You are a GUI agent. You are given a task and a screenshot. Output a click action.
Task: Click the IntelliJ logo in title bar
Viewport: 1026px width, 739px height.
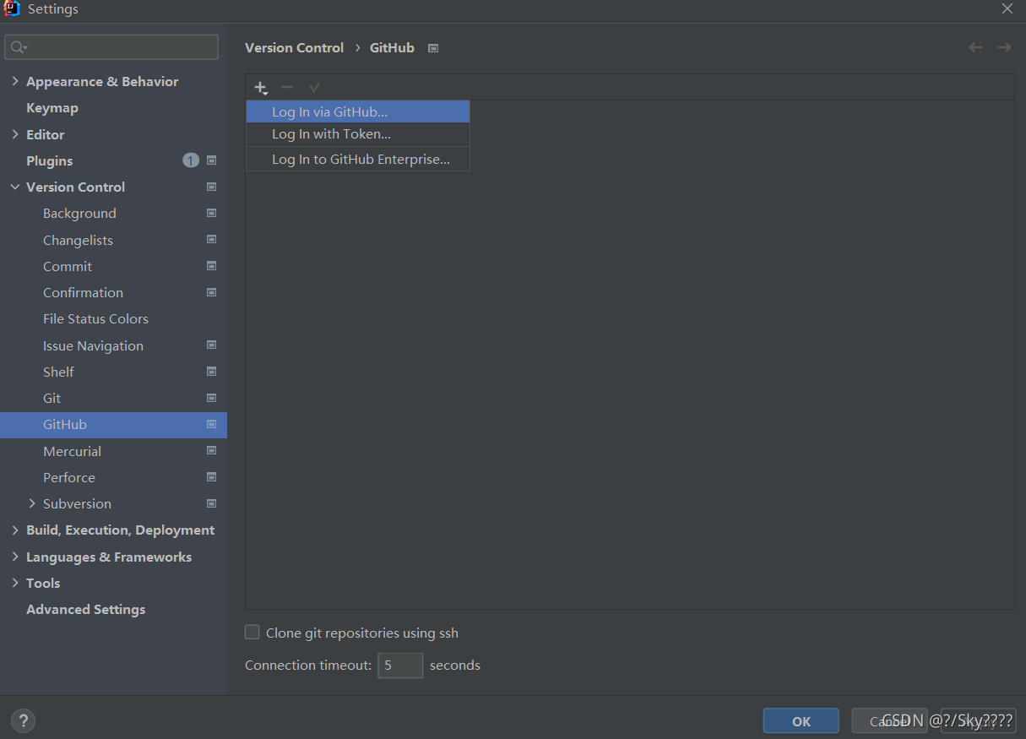click(12, 9)
